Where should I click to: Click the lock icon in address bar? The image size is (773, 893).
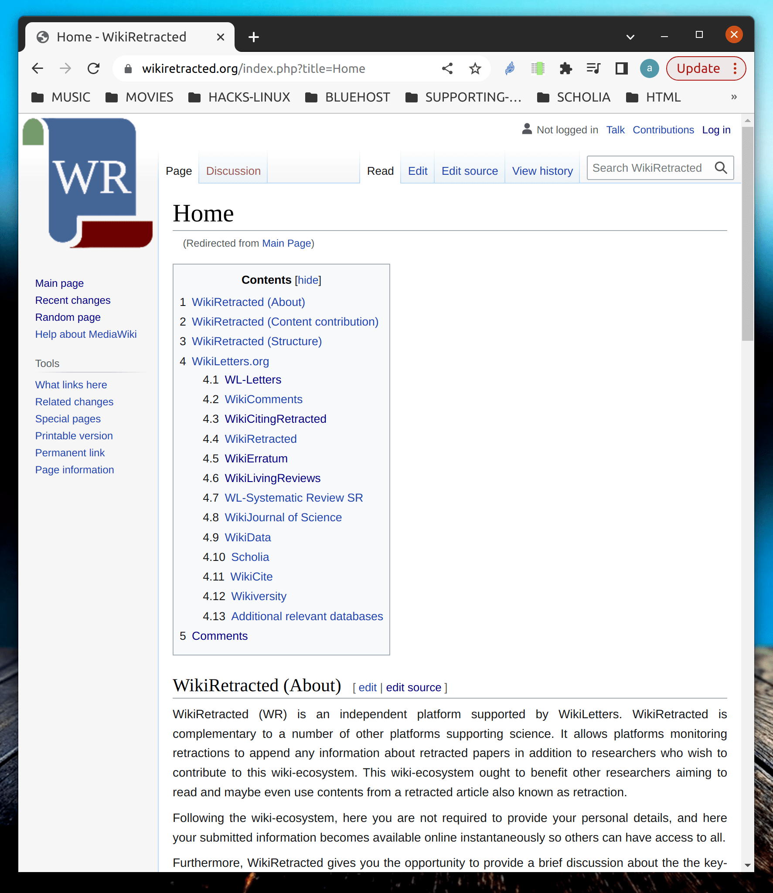point(128,69)
